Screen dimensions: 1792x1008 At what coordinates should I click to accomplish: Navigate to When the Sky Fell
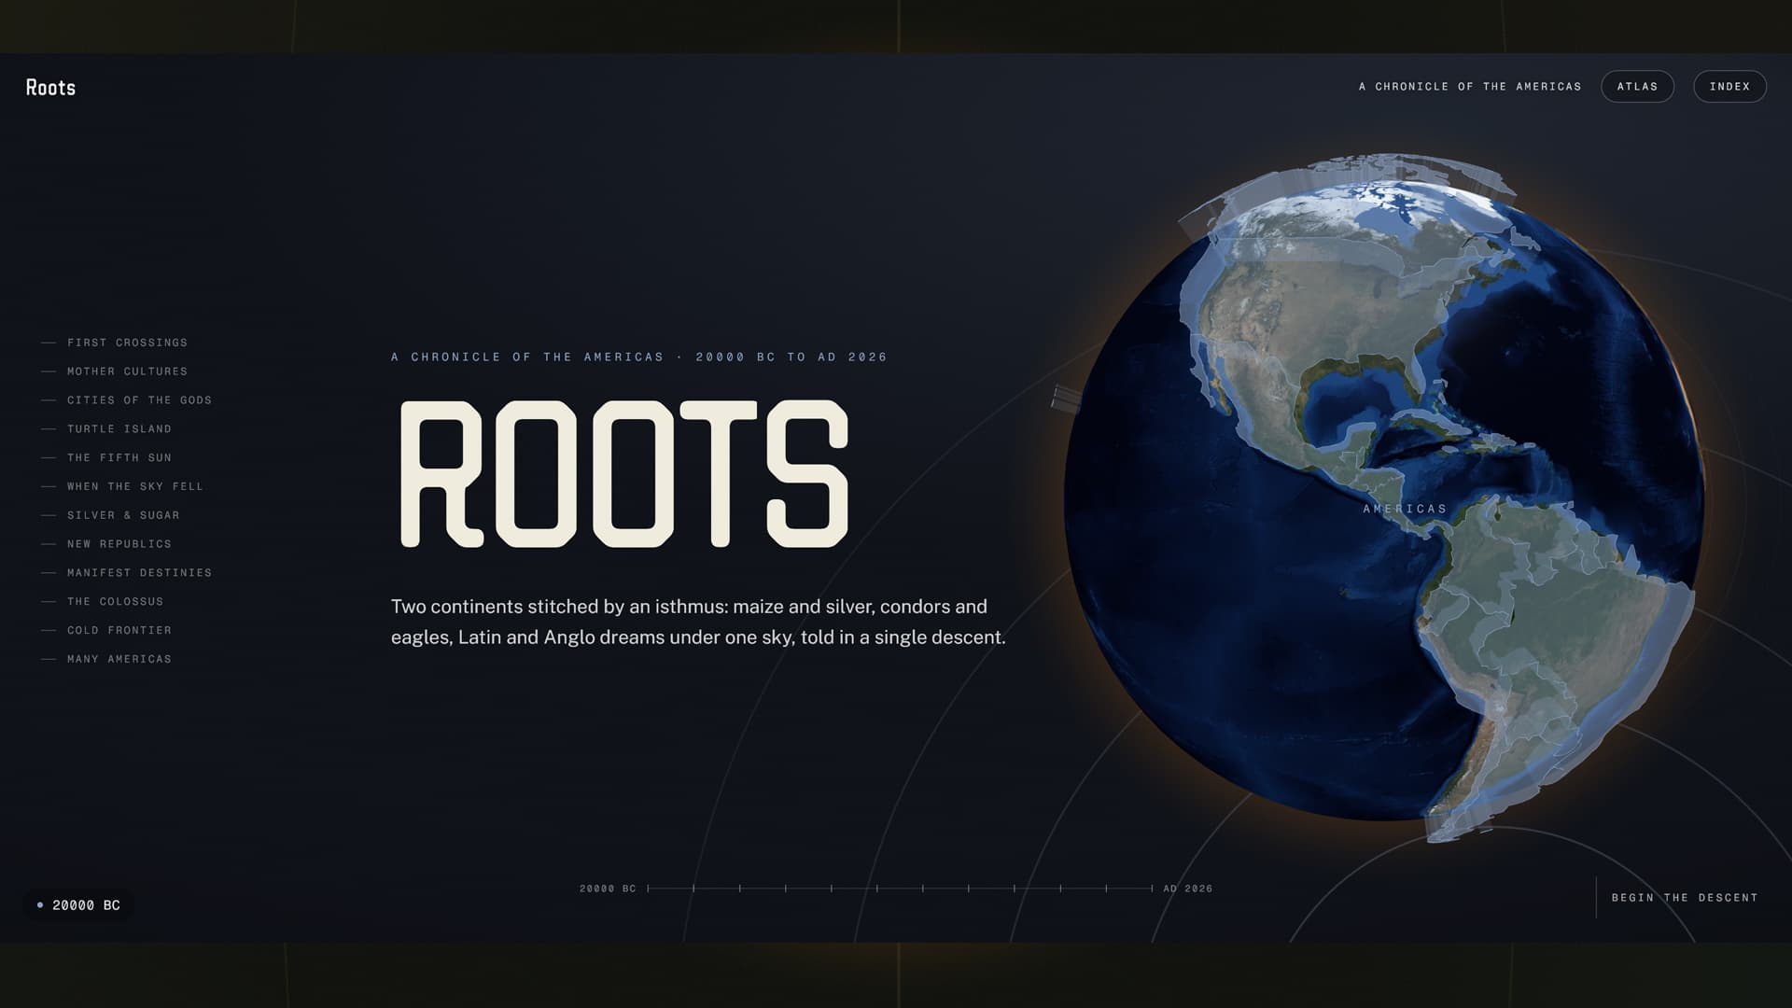tap(122, 486)
